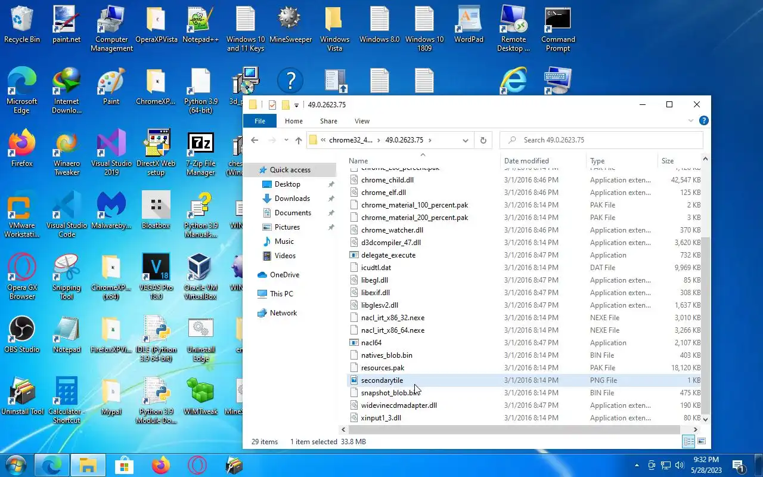This screenshot has height=477, width=763.
Task: Open Command Prompt desktop shortcut
Action: click(559, 29)
